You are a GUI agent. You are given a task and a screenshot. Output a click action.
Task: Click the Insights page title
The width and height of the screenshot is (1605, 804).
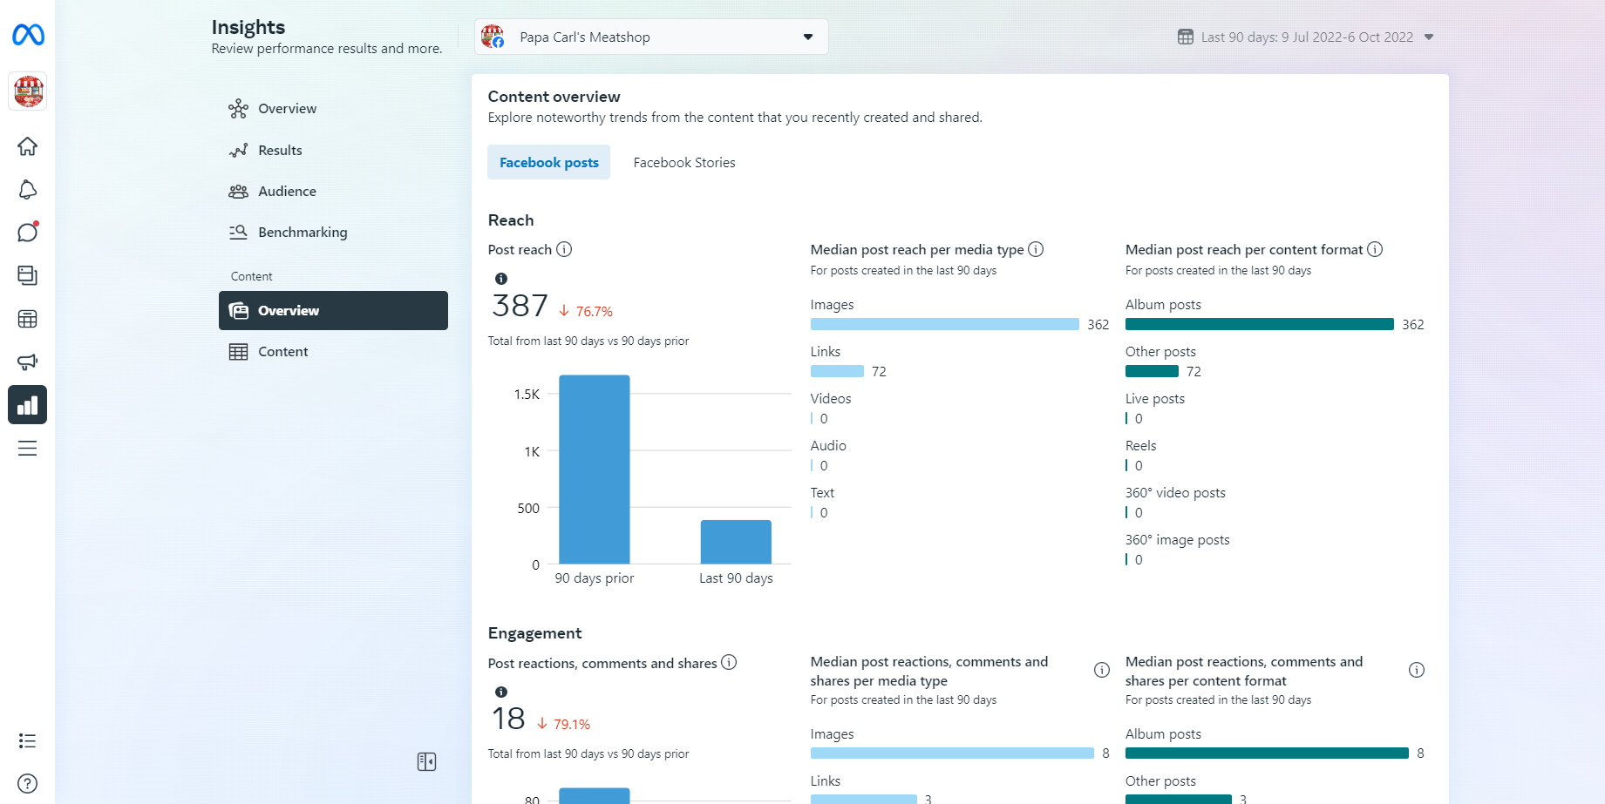pos(248,27)
